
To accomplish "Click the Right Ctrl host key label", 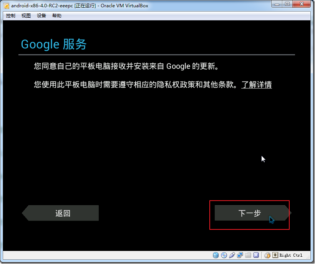I will pyautogui.click(x=291, y=255).
